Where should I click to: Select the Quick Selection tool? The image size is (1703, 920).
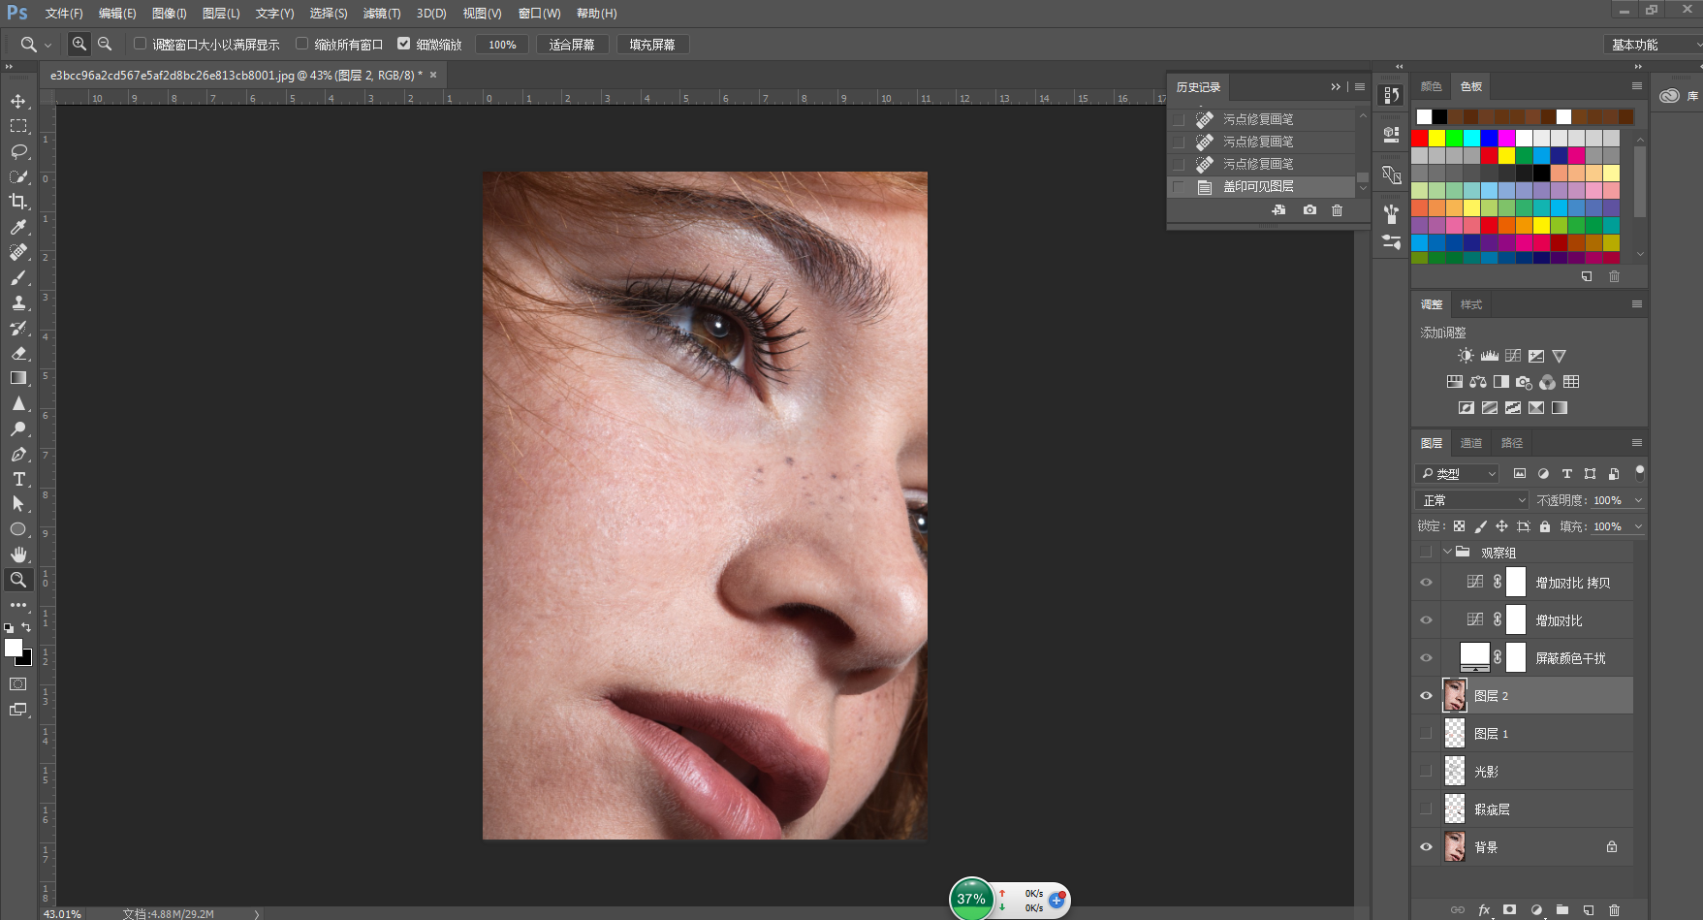[x=18, y=176]
